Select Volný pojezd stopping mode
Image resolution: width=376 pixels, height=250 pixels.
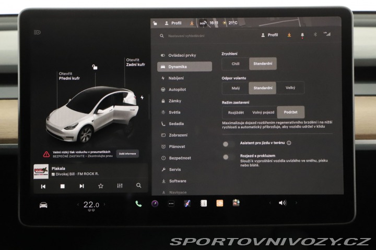pyautogui.click(x=263, y=112)
